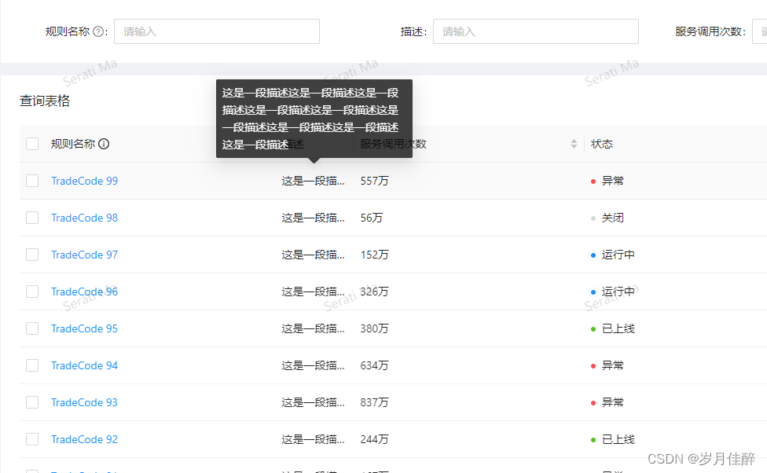Screen dimensions: 767x473
Task: Click 异常 status in TradeCode 94 row
Action: click(x=612, y=365)
